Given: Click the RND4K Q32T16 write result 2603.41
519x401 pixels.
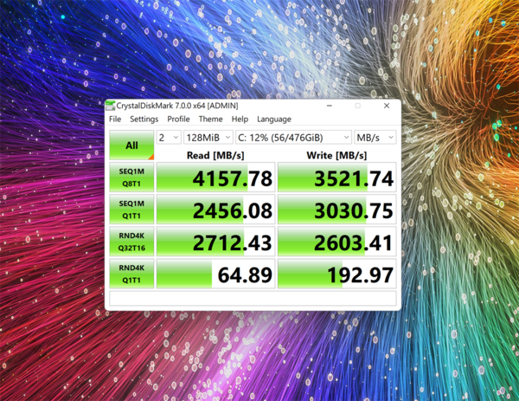Looking at the screenshot, I should pyautogui.click(x=337, y=242).
